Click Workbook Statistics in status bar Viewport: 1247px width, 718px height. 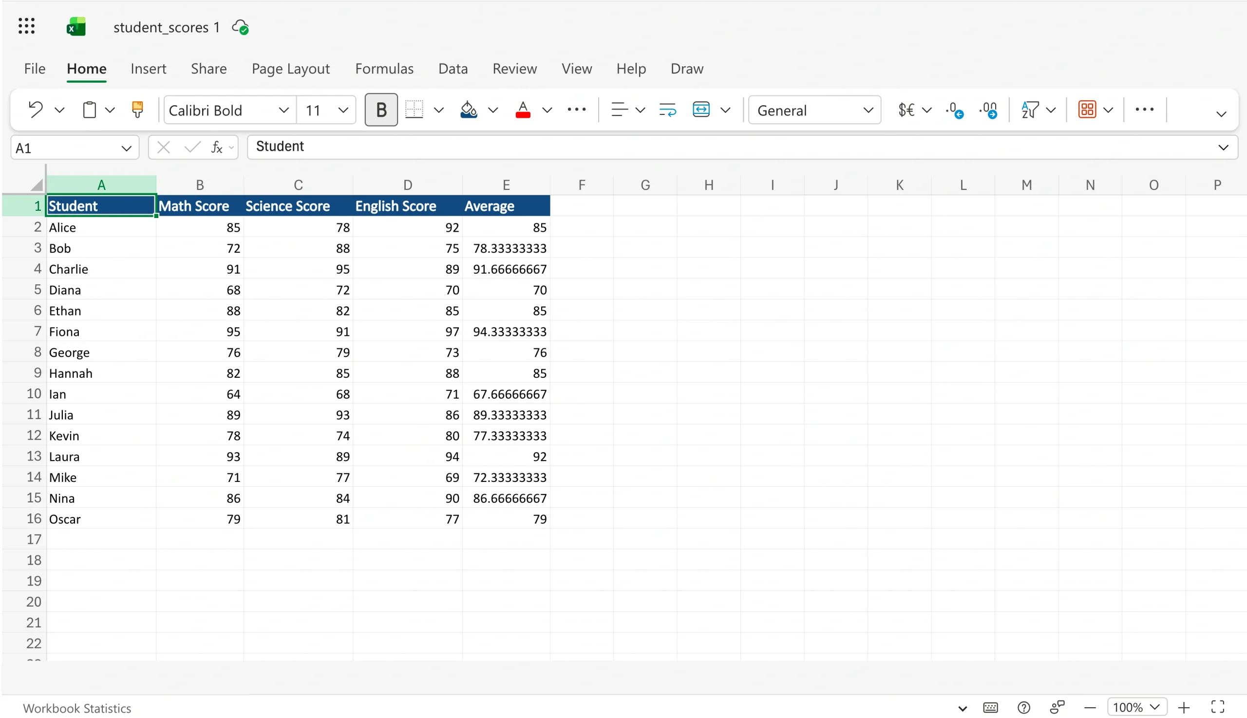[77, 708]
